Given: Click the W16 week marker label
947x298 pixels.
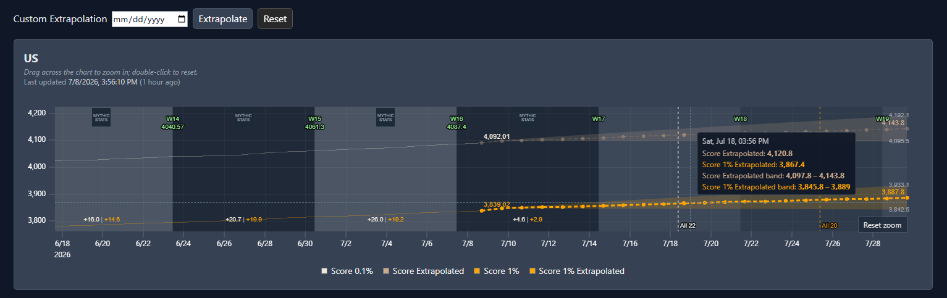Looking at the screenshot, I should (457, 118).
